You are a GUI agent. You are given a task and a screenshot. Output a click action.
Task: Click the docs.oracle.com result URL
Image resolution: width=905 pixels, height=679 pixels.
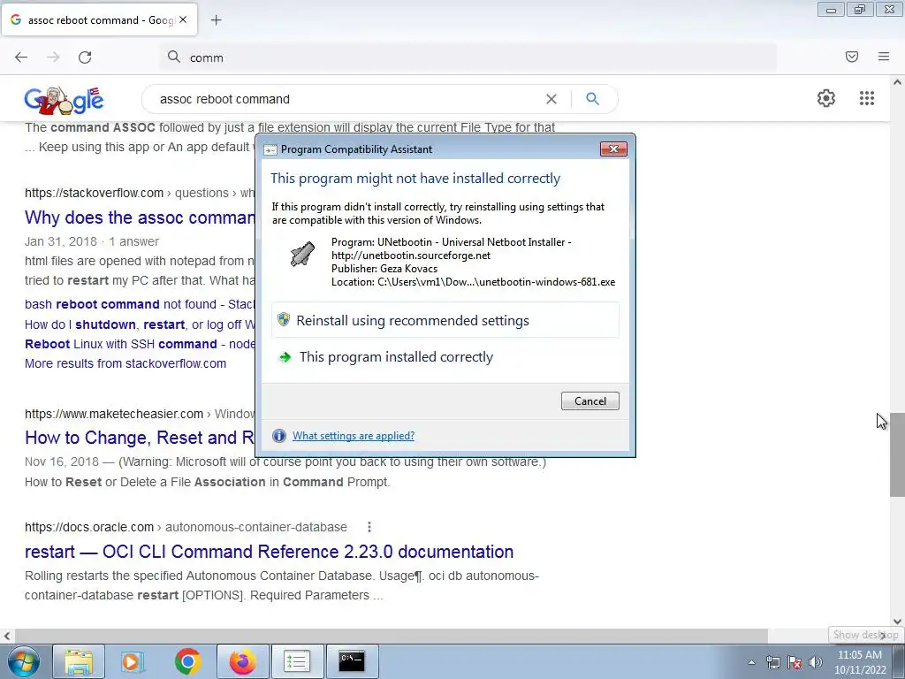coord(89,527)
